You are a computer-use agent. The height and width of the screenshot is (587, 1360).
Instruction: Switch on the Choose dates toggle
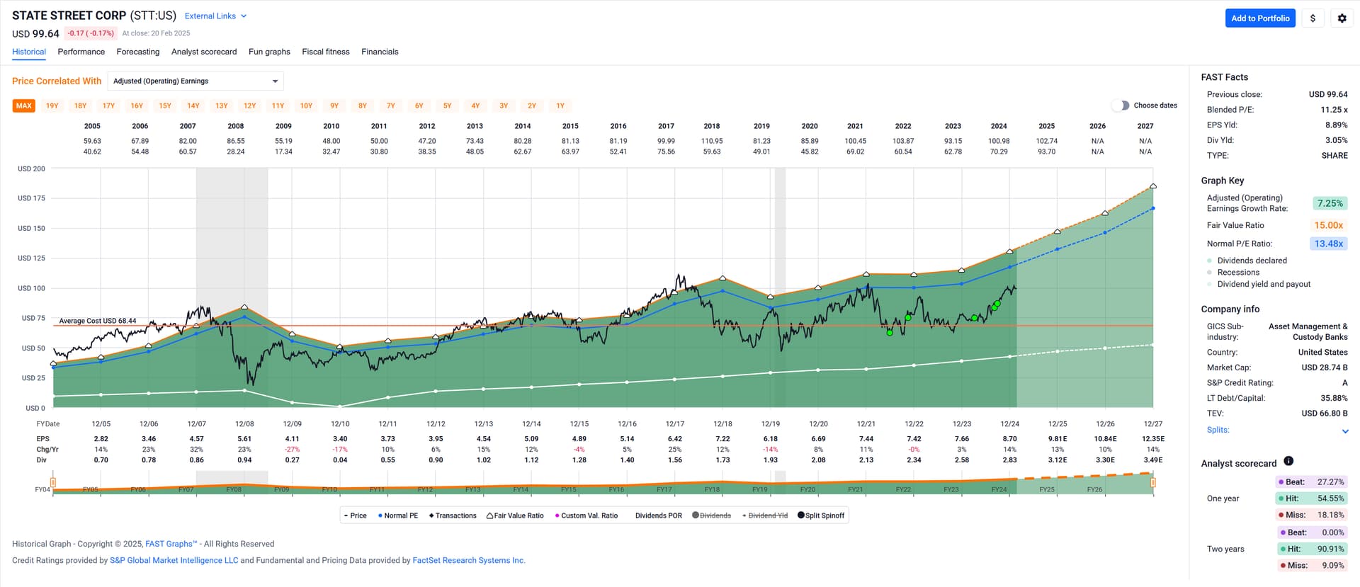(1121, 106)
